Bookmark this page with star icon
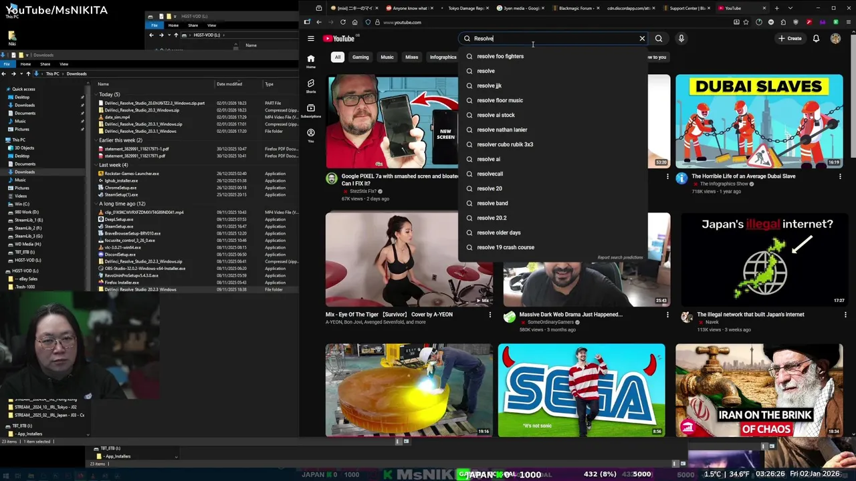 [746, 22]
